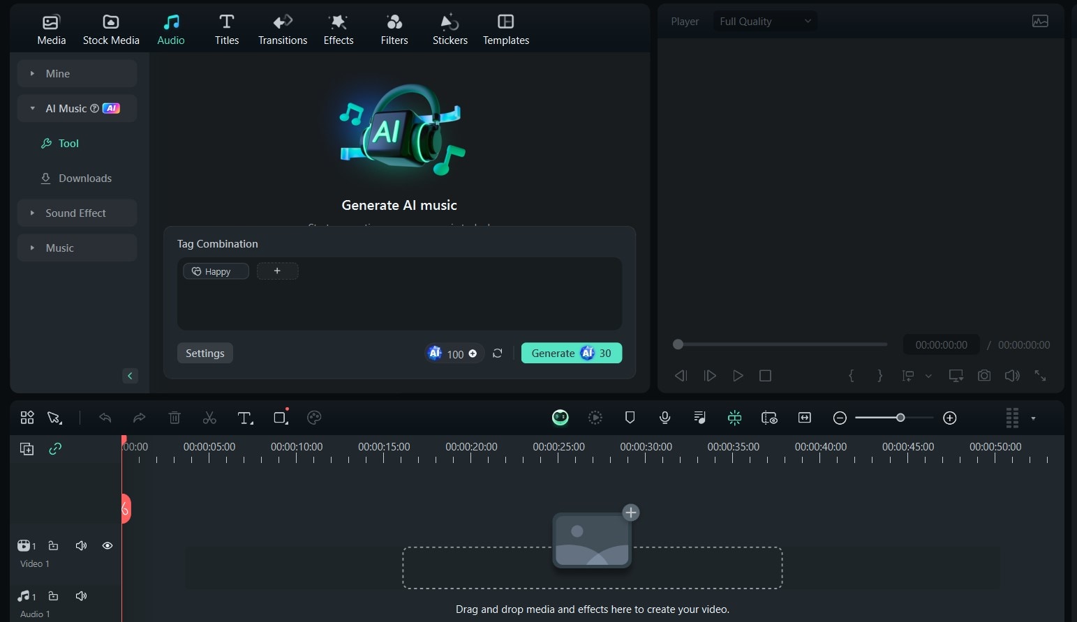Click the zoom in plus button

(x=949, y=418)
